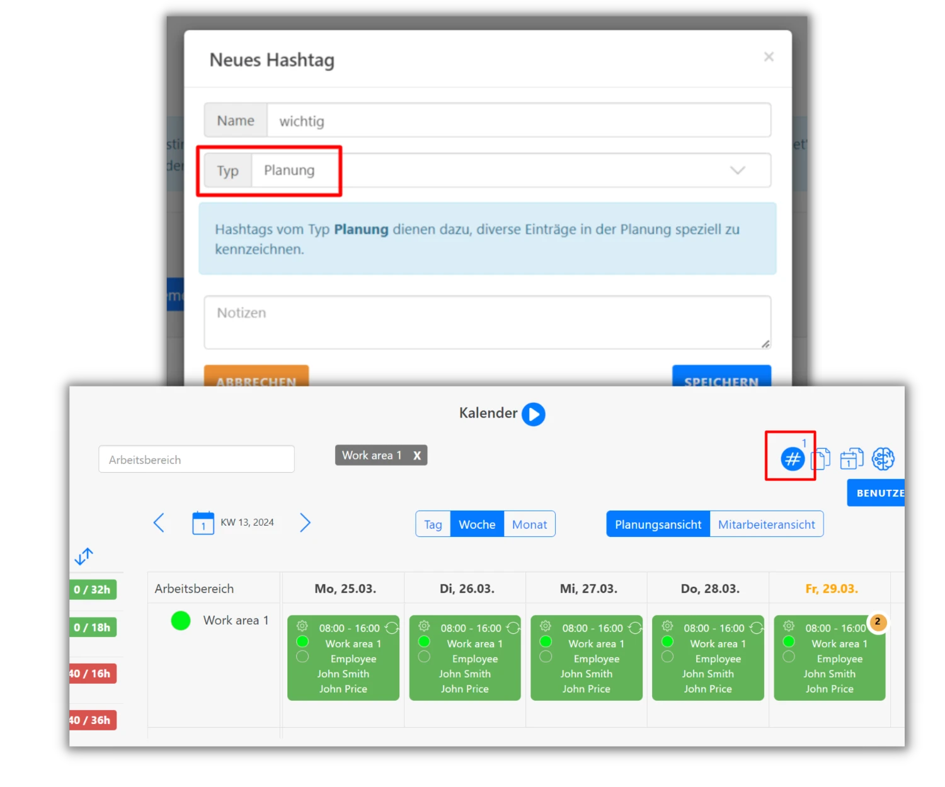This screenshot has height=787, width=945.
Task: Click the recurrence icon on Tuesday 26.03. shift
Action: tap(513, 628)
